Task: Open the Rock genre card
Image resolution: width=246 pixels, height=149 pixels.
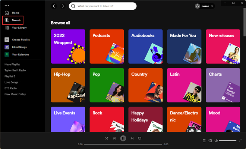Action: pos(107,120)
